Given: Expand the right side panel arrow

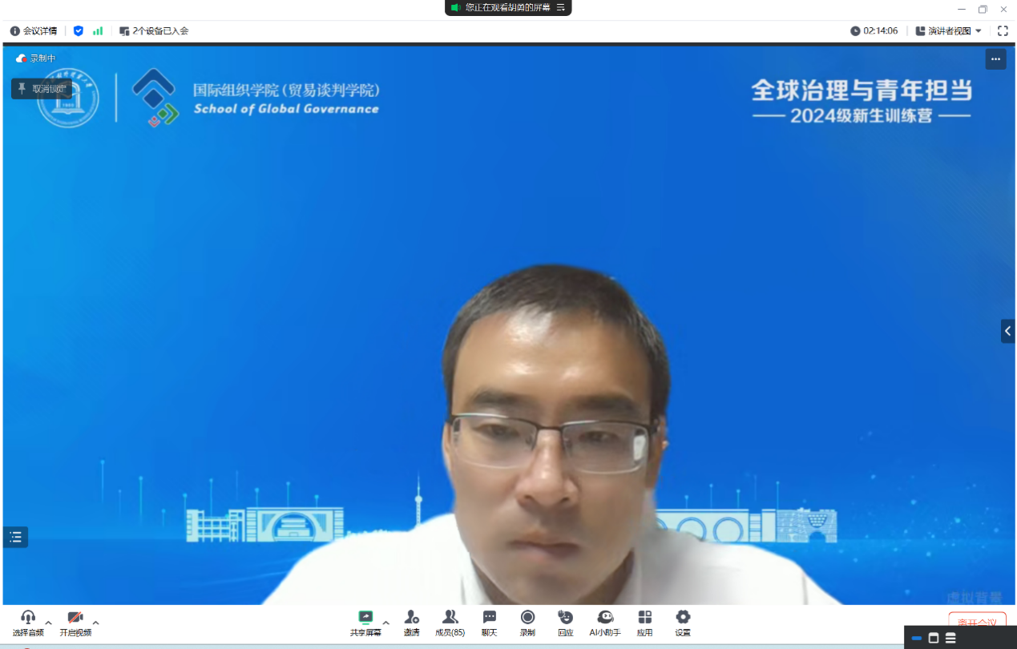Looking at the screenshot, I should coord(1007,331).
